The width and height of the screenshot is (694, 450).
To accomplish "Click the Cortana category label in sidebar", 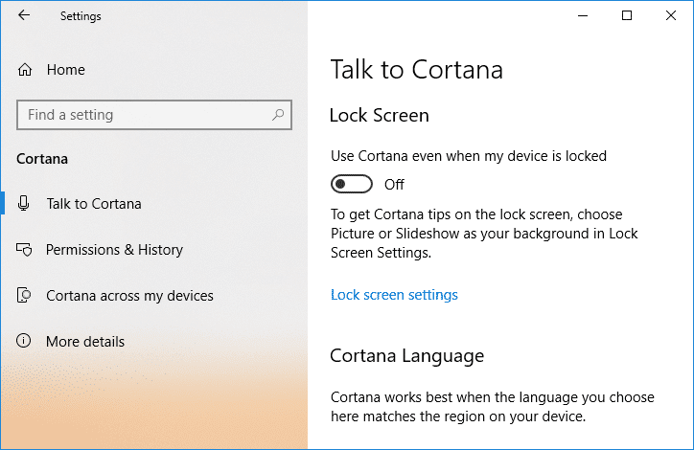I will click(x=42, y=159).
